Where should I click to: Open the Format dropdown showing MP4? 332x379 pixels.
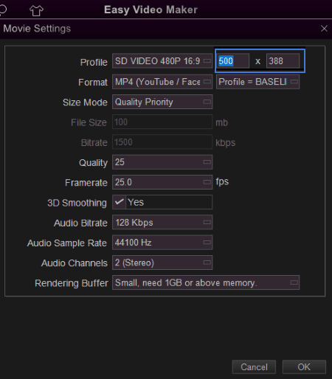[162, 82]
